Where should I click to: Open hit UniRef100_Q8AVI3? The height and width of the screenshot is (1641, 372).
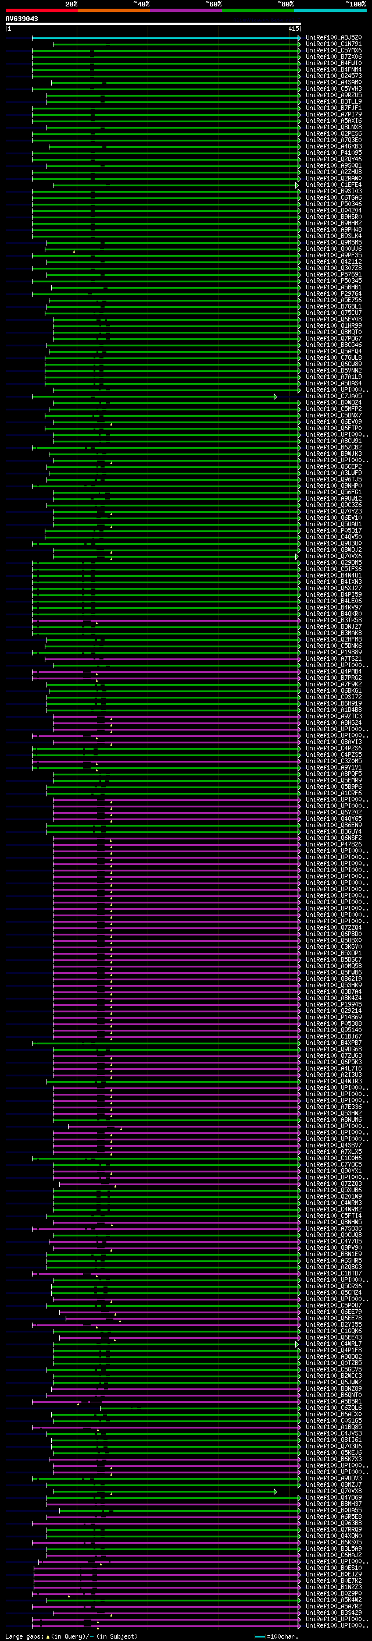(334, 742)
